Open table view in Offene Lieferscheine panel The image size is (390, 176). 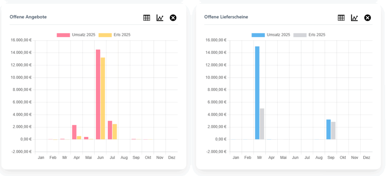[341, 18]
